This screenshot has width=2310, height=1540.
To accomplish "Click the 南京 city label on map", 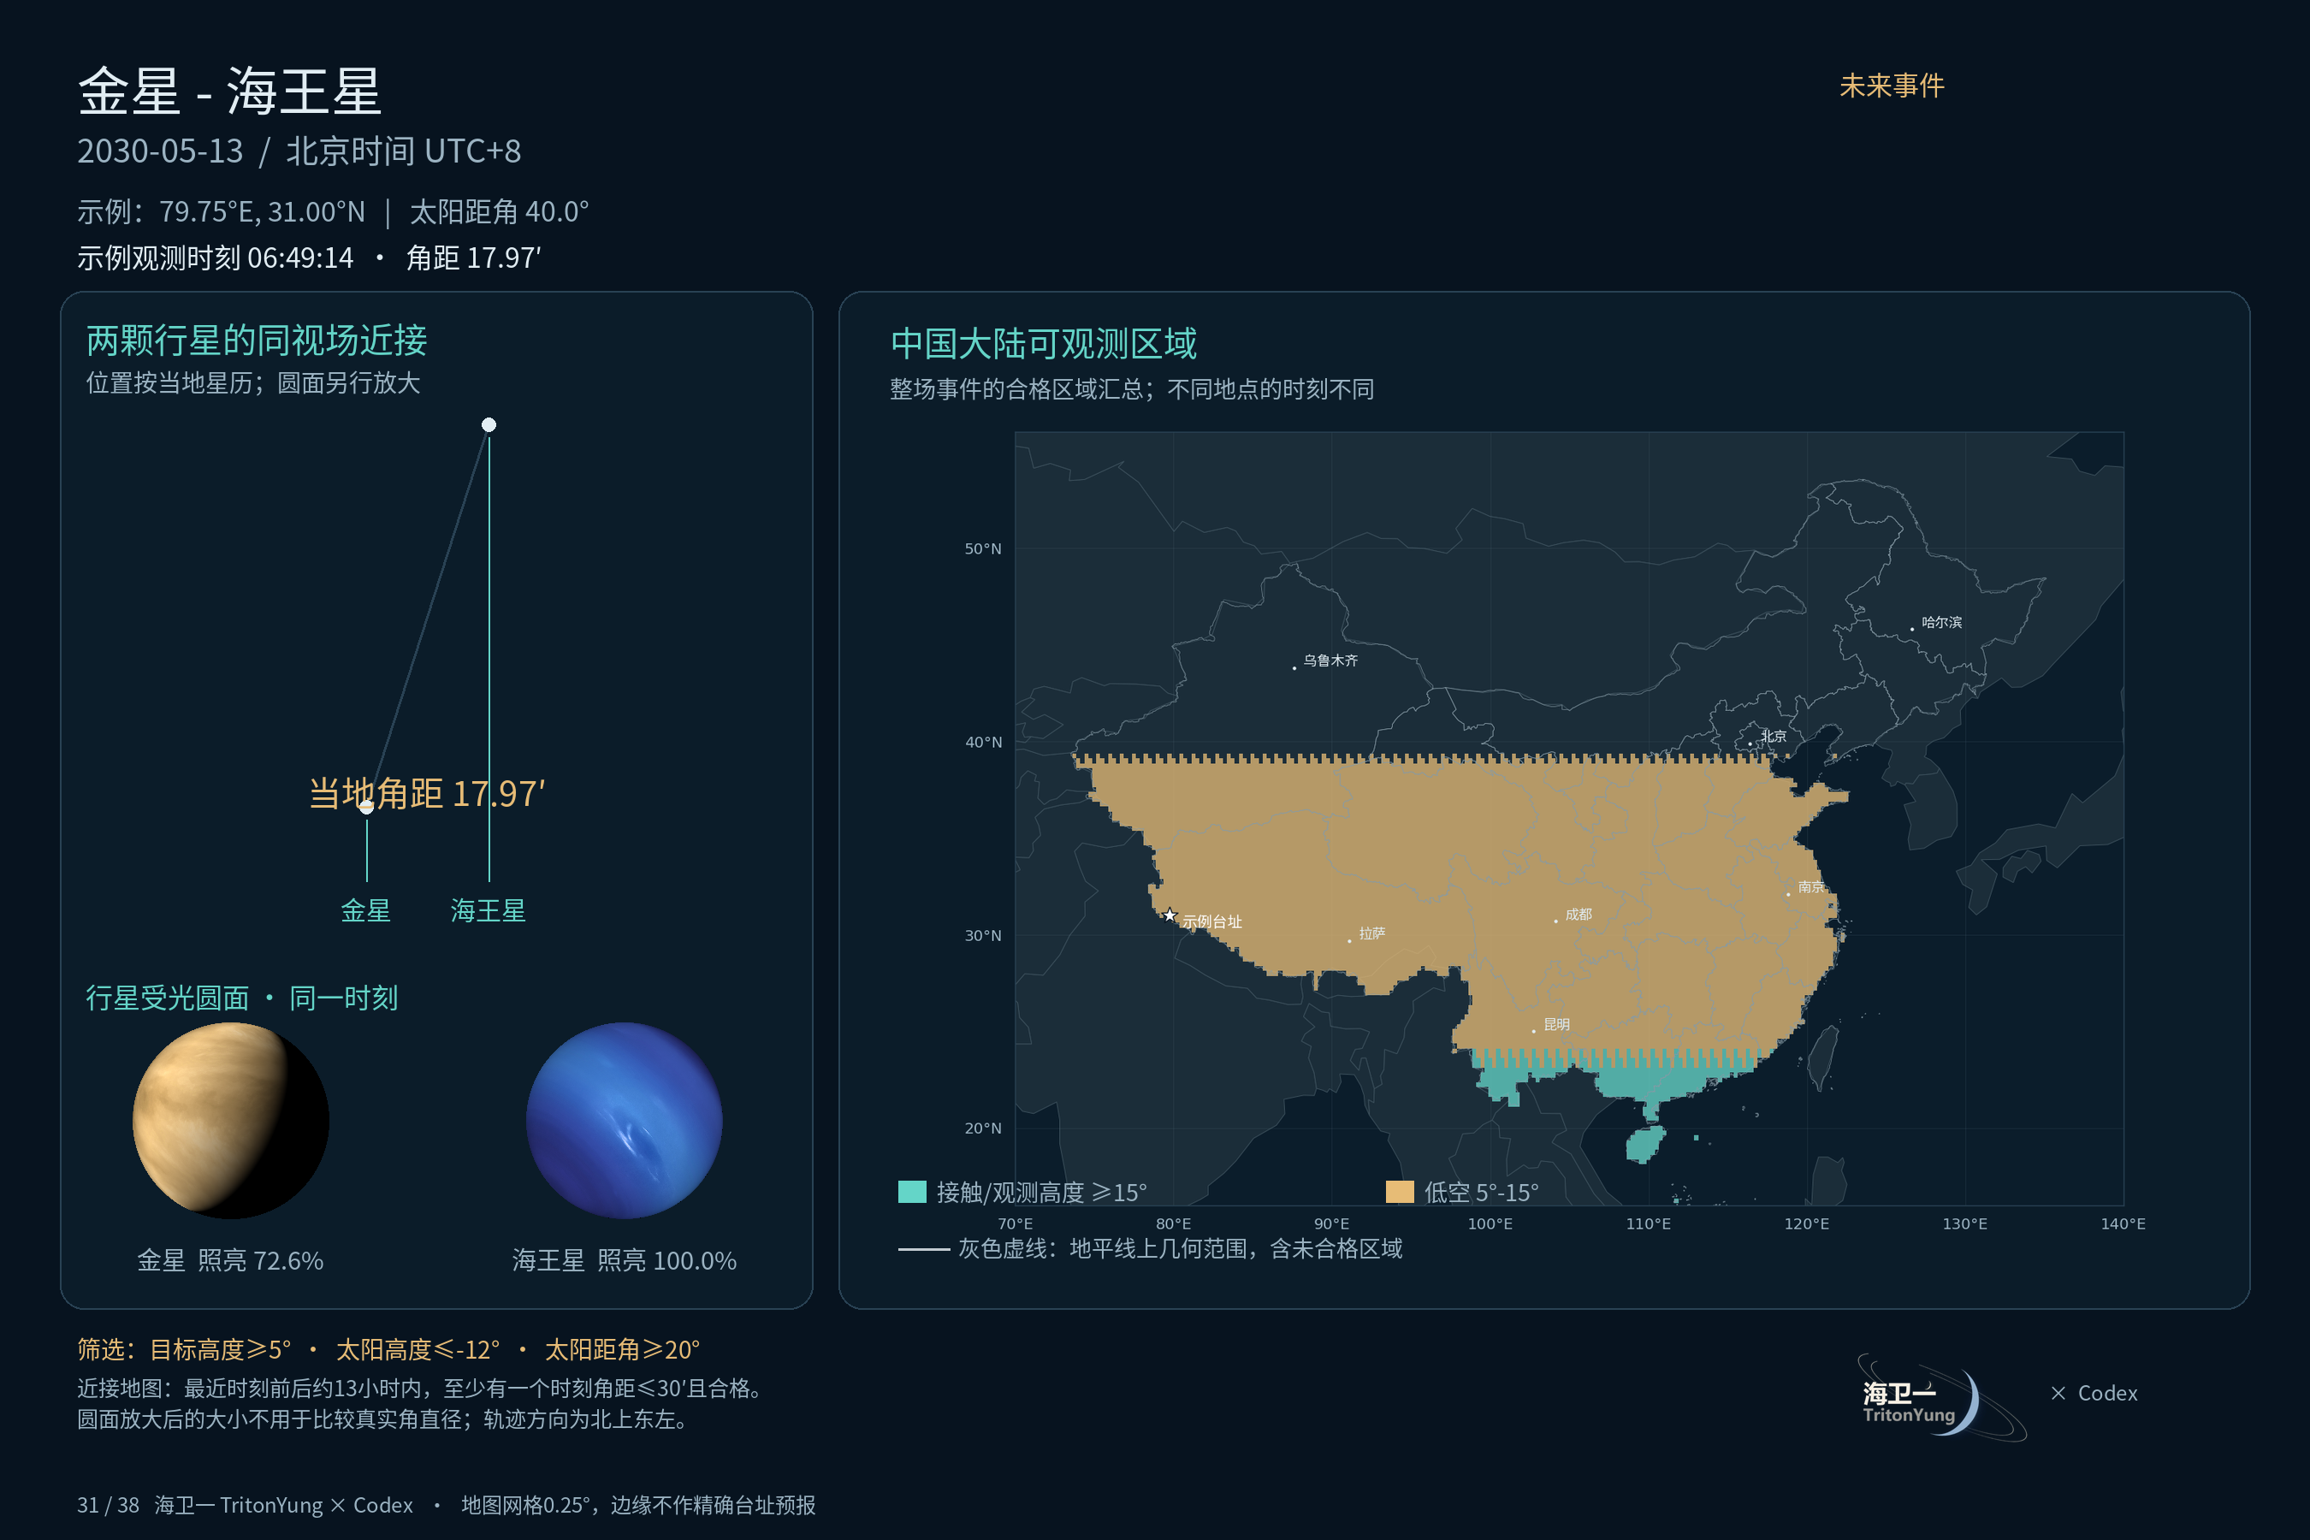I will coord(1811,887).
